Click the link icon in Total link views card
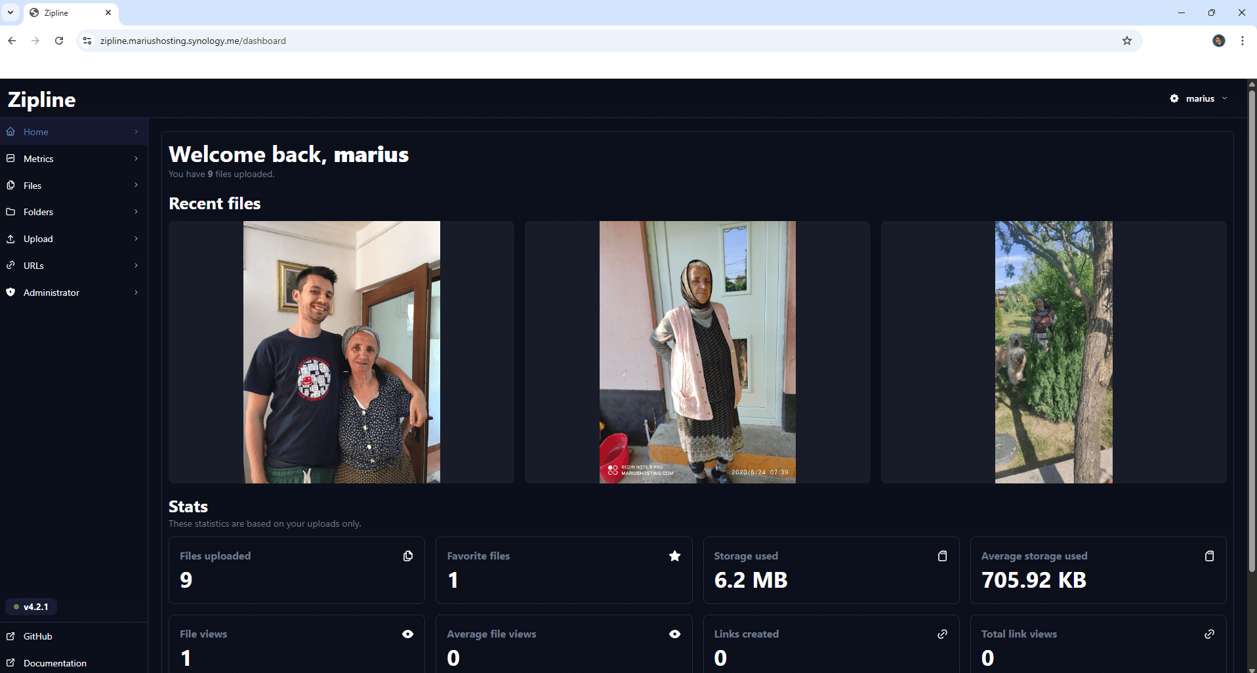Viewport: 1257px width, 673px height. [x=1210, y=634]
